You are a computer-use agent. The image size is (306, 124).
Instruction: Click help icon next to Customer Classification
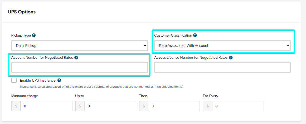click(x=195, y=35)
